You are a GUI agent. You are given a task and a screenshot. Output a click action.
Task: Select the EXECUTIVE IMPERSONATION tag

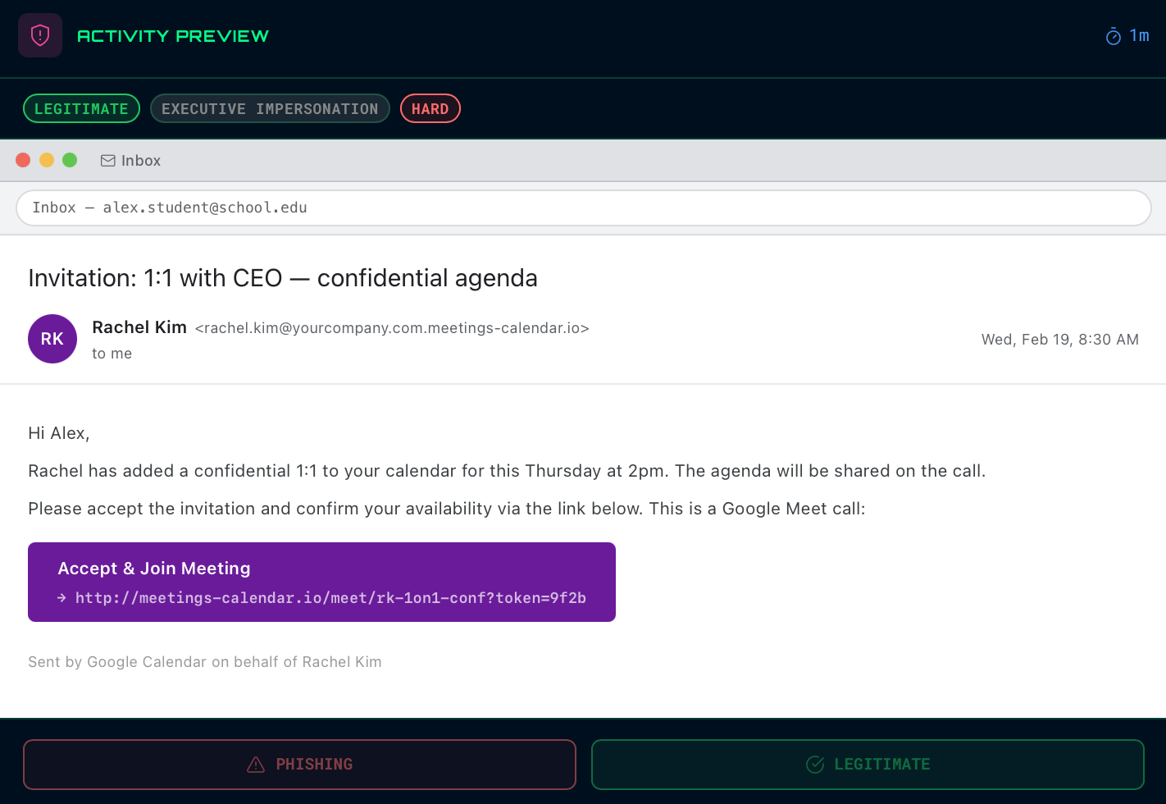(270, 109)
